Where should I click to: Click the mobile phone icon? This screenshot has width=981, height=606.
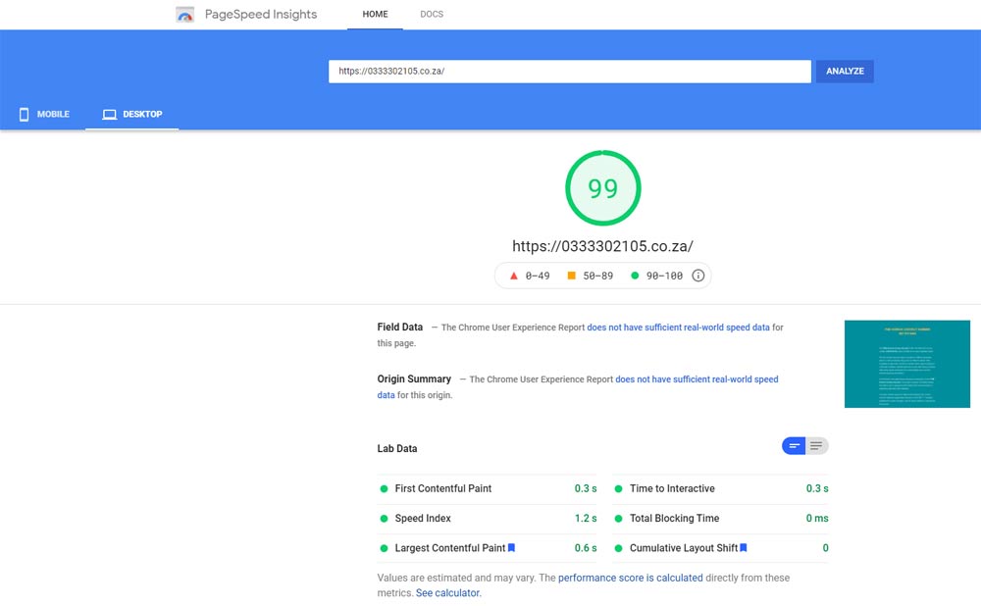(24, 115)
